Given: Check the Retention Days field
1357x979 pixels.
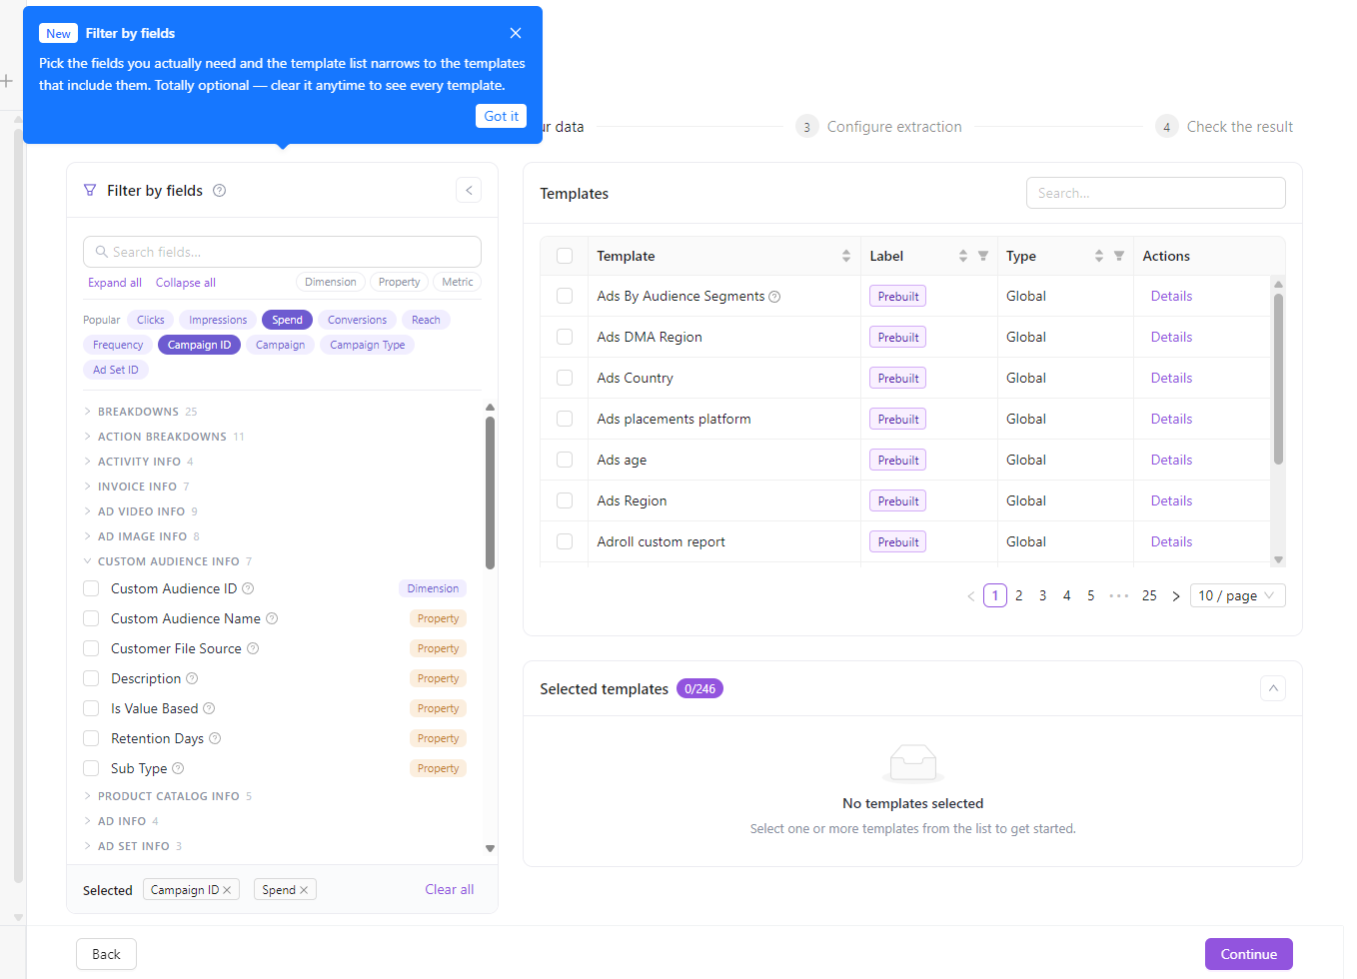Looking at the screenshot, I should tap(91, 738).
